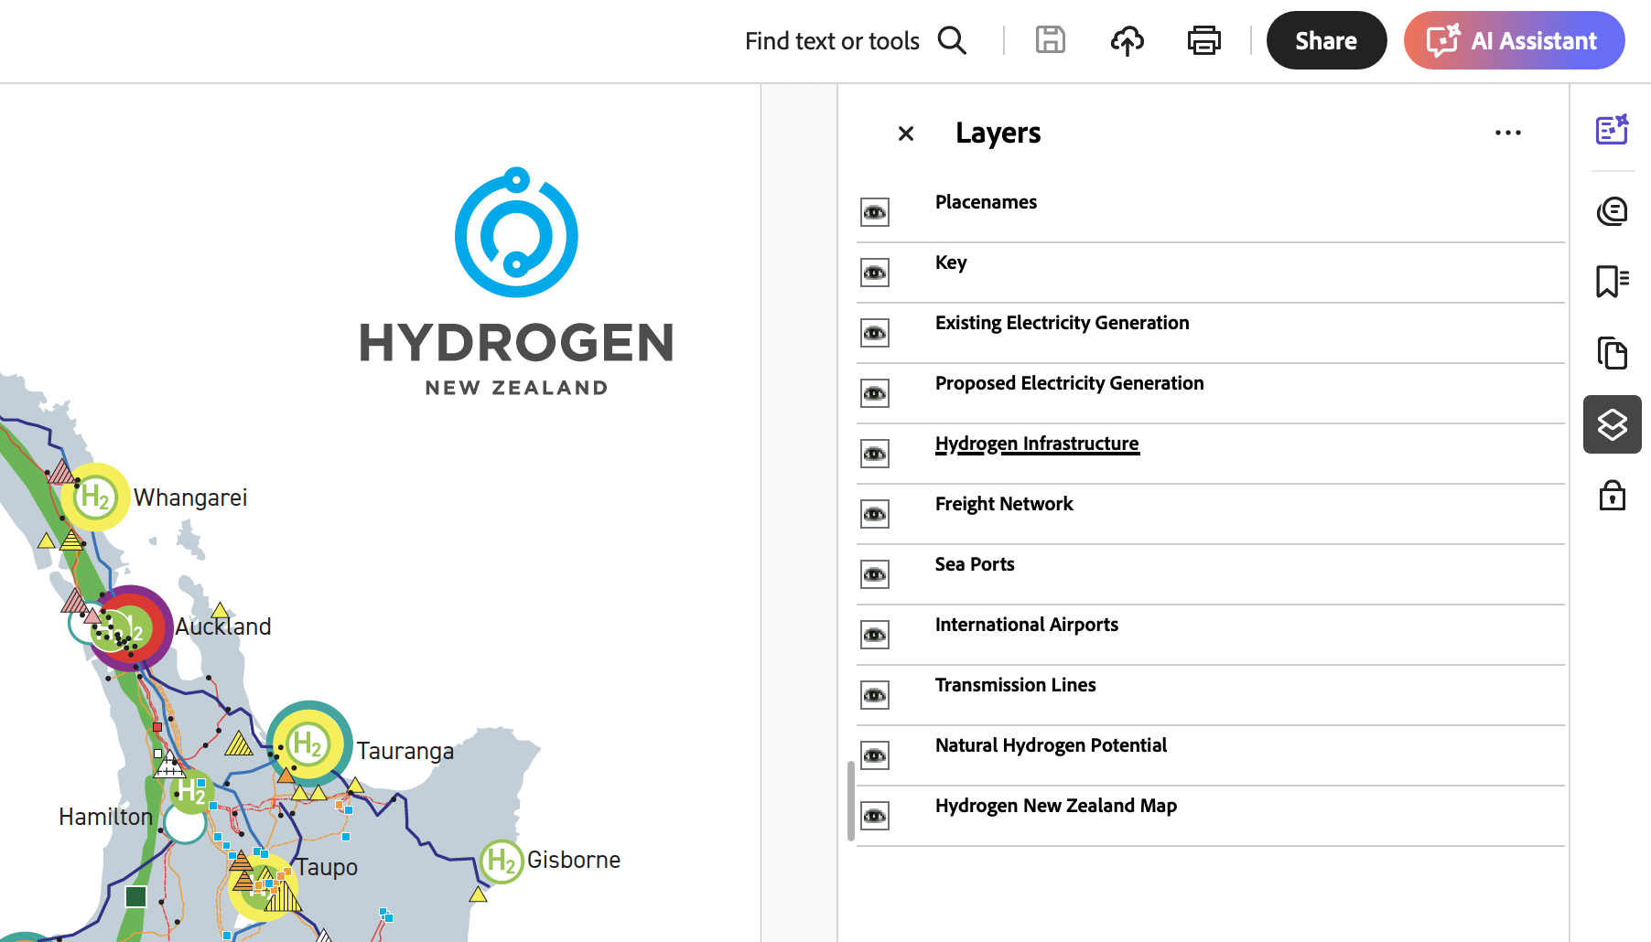
Task: Click the Share button
Action: point(1326,40)
